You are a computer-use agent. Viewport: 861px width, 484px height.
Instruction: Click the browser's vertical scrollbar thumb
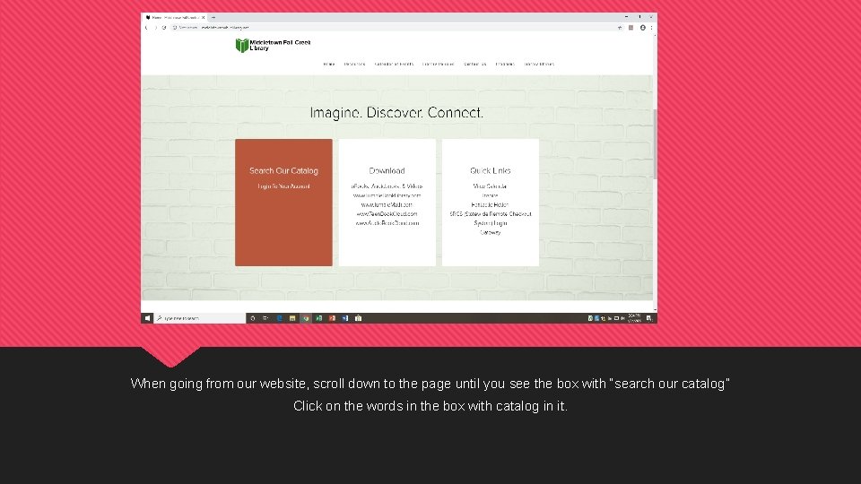(655, 143)
